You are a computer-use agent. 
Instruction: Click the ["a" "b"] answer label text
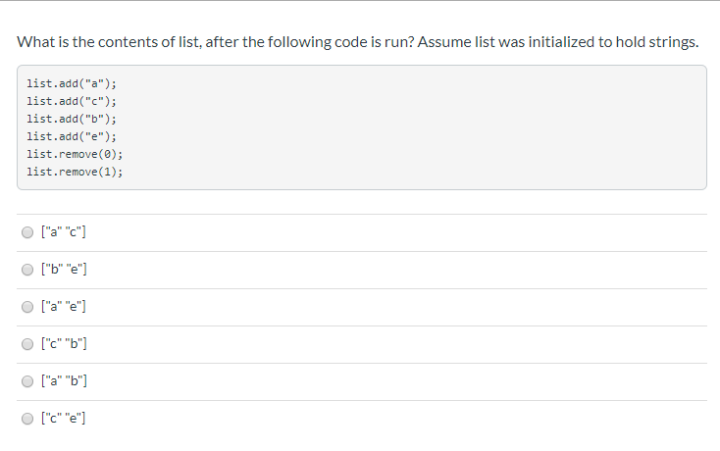tap(64, 380)
